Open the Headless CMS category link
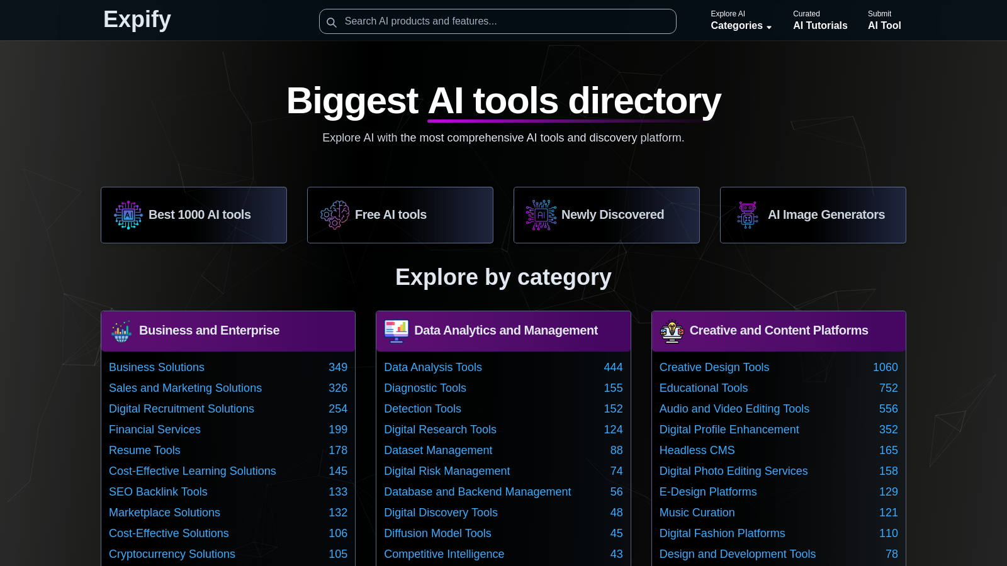Screen dimensions: 1007x566 click(697, 450)
